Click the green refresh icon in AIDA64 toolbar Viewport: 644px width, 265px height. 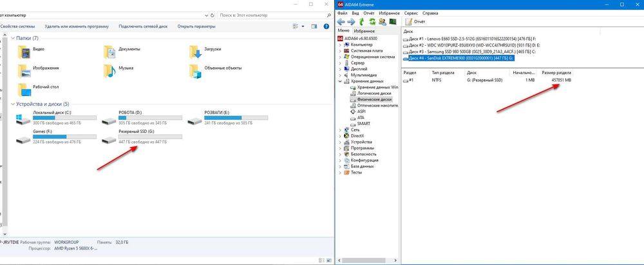coord(372,21)
